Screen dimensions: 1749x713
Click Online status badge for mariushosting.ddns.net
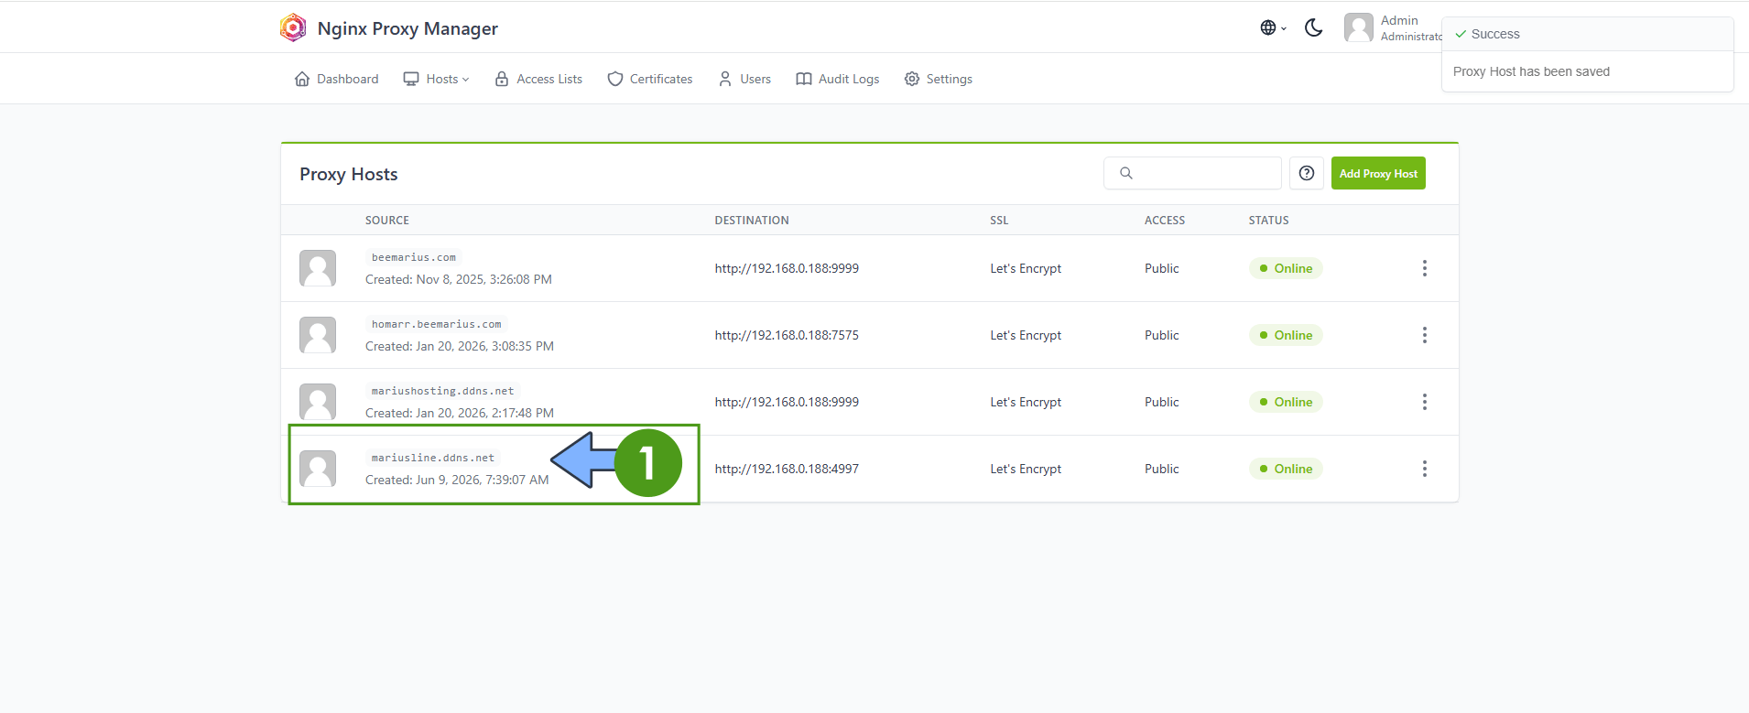coord(1286,402)
